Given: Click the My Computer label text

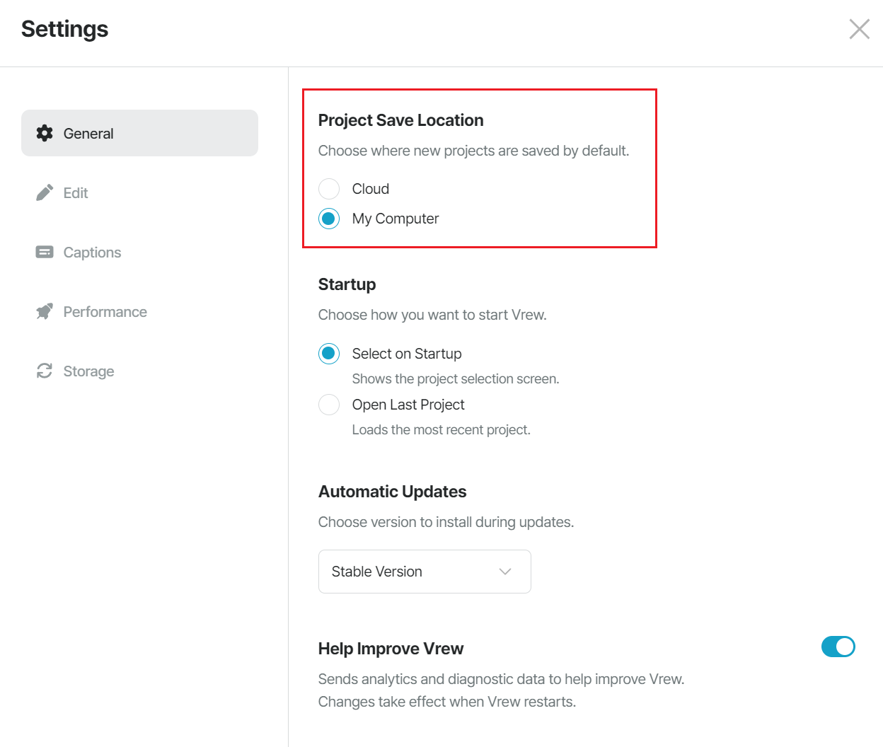Looking at the screenshot, I should point(396,219).
